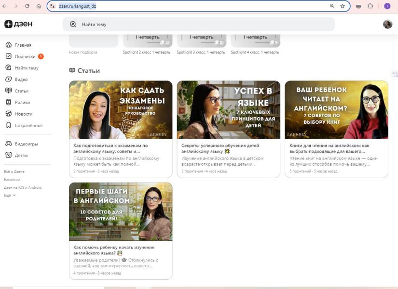The height and width of the screenshot is (289, 398).
Task: Click the Spotlight 3 класс. 1 четверть caption
Action: pyautogui.click(x=201, y=52)
